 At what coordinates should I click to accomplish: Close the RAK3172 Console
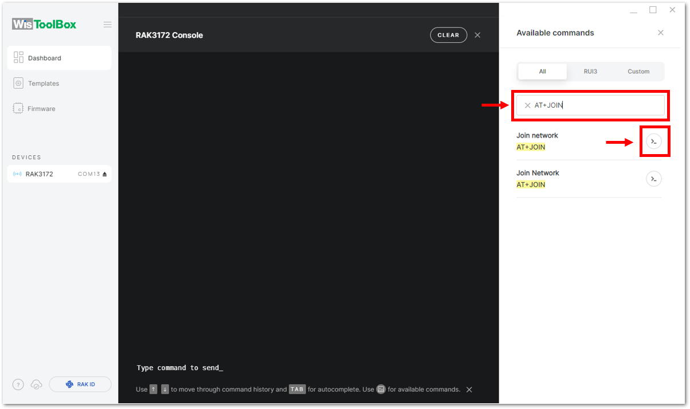[477, 35]
